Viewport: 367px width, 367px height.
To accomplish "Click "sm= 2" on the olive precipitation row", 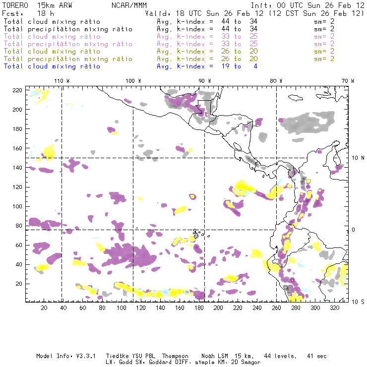I will click(324, 59).
